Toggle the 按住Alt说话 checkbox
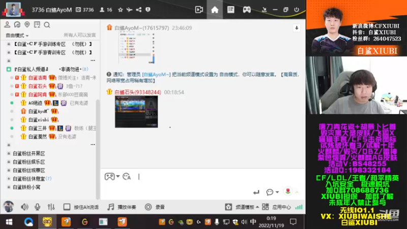This screenshot has height=229, width=407. (x=67, y=207)
